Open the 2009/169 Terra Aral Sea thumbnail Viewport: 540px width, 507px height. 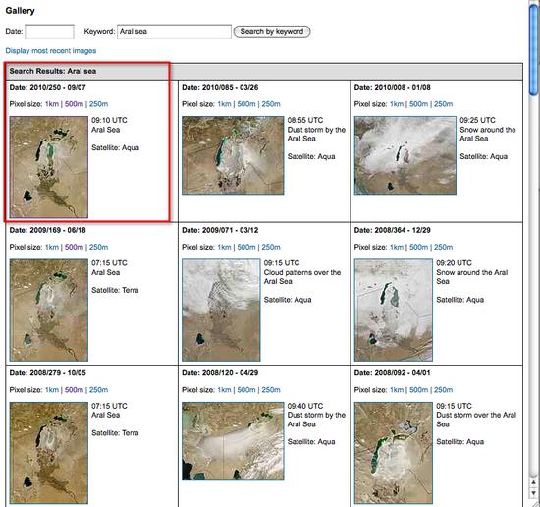[x=49, y=310]
